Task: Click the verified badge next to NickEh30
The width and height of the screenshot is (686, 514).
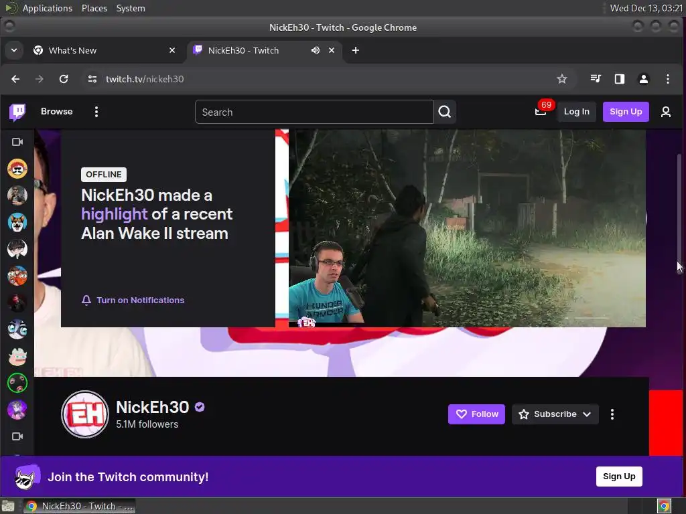Action: point(200,408)
